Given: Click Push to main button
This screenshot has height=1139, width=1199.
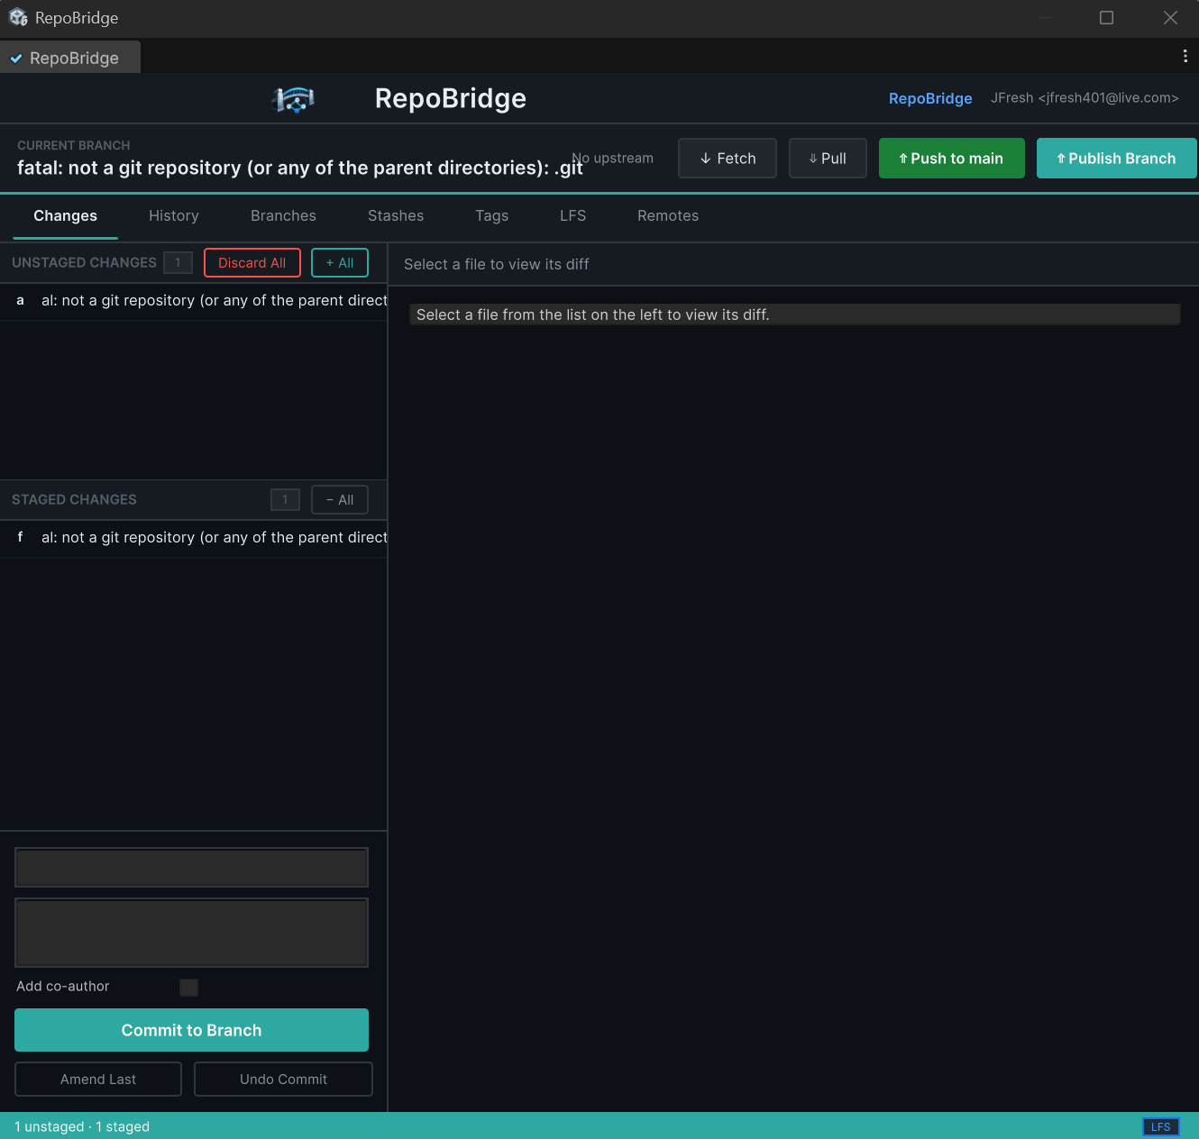Looking at the screenshot, I should (952, 159).
